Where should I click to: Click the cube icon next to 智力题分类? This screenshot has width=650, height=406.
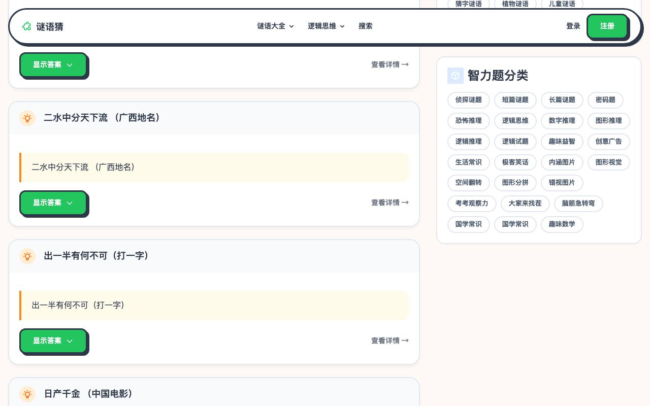click(456, 76)
